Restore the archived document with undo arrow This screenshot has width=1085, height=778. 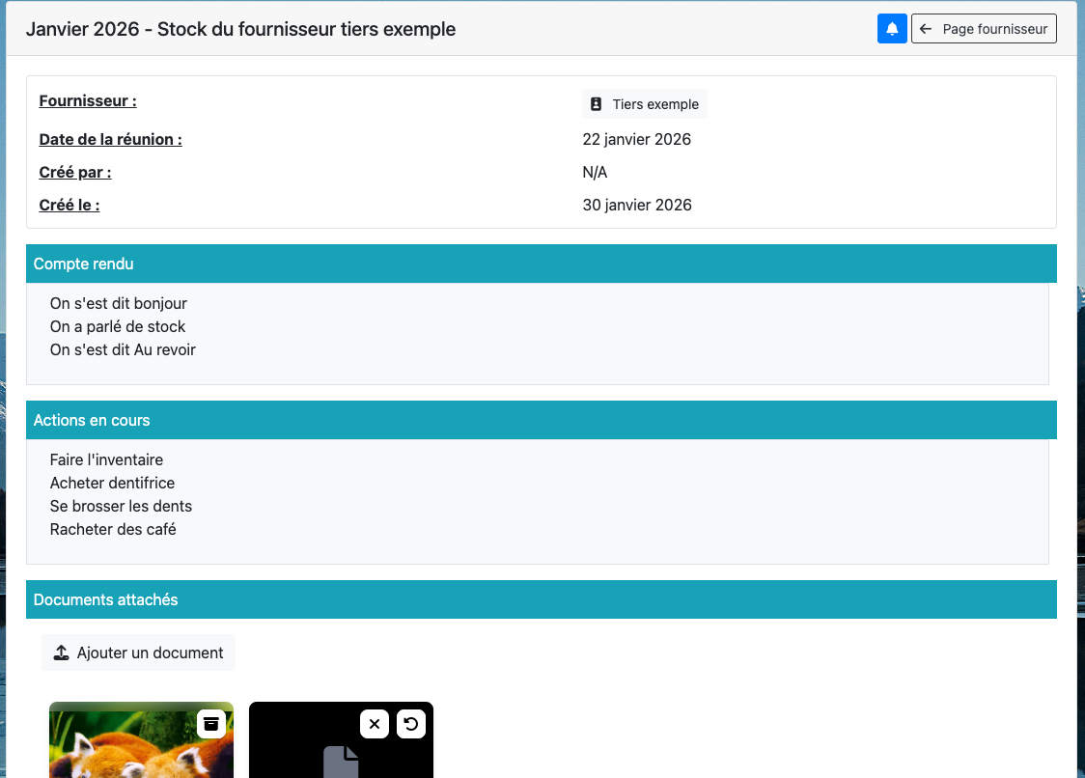tap(411, 724)
